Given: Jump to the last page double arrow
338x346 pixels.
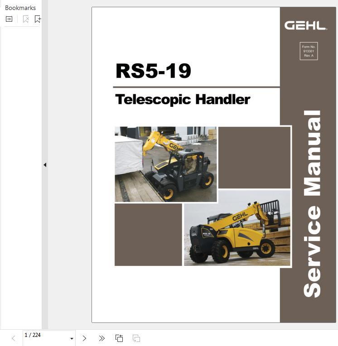Looking at the screenshot, I should pyautogui.click(x=102, y=338).
